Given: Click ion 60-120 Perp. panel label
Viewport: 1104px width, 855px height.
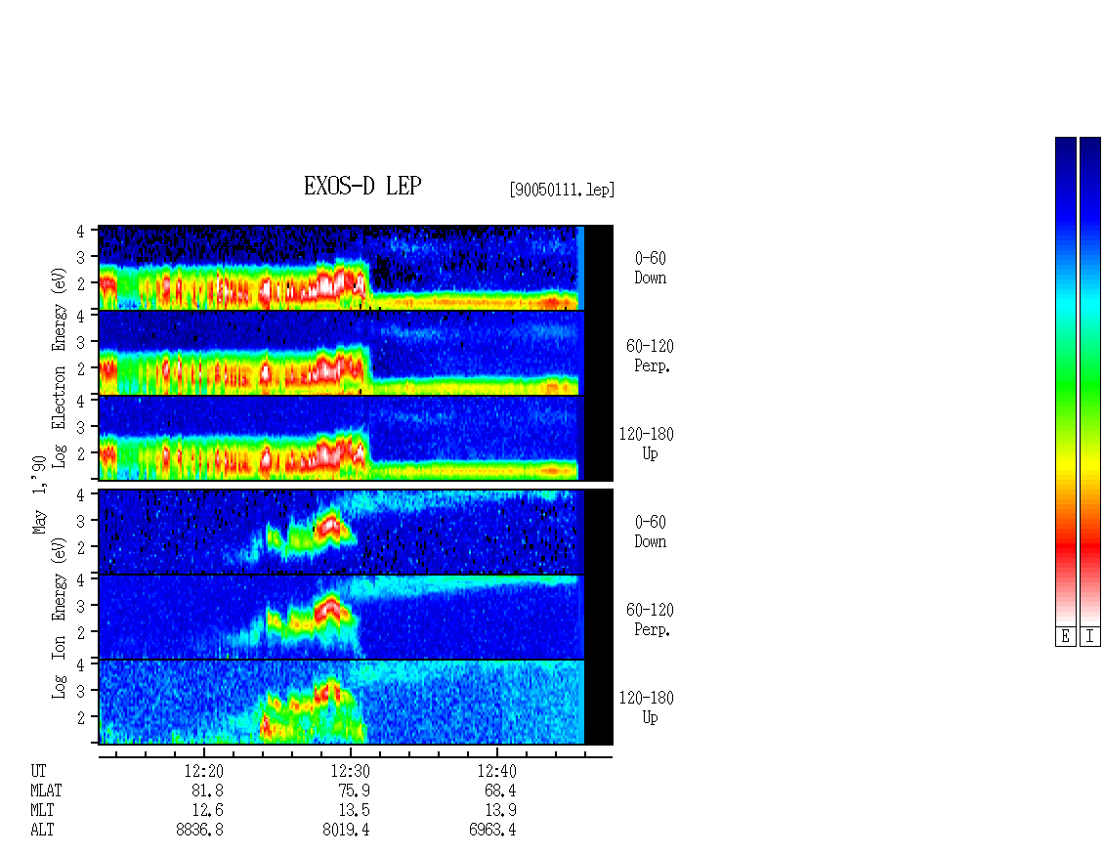Looking at the screenshot, I should 650,620.
